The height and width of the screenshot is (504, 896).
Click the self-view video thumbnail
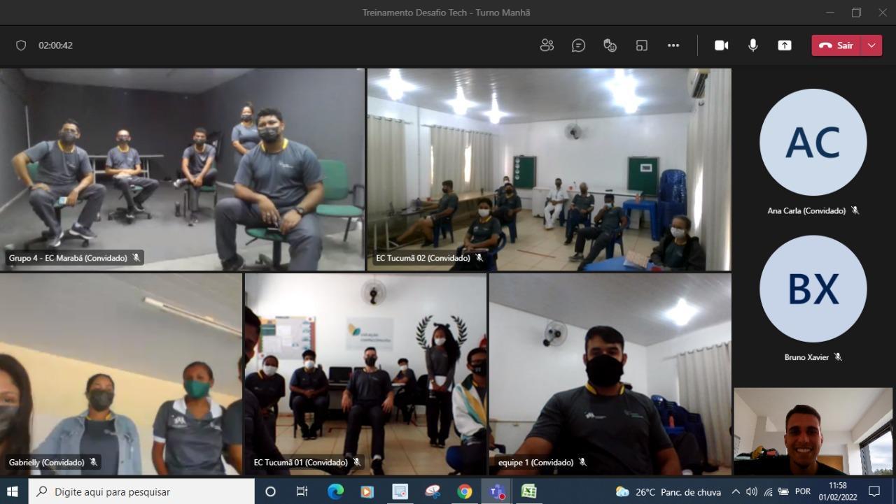(813, 431)
